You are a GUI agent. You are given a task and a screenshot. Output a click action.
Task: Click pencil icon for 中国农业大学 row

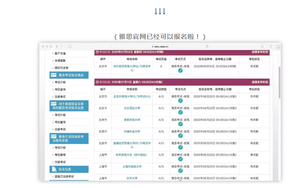pyautogui.click(x=180, y=136)
